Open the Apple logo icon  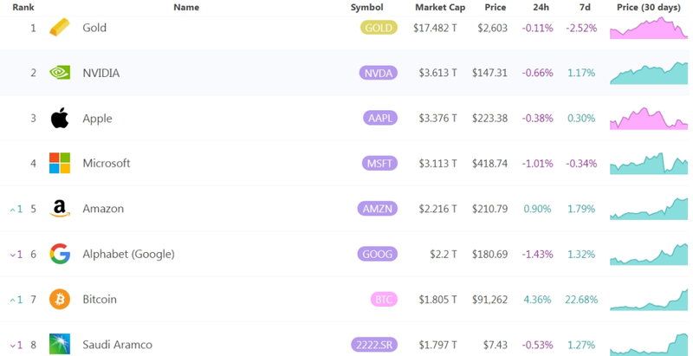(60, 118)
